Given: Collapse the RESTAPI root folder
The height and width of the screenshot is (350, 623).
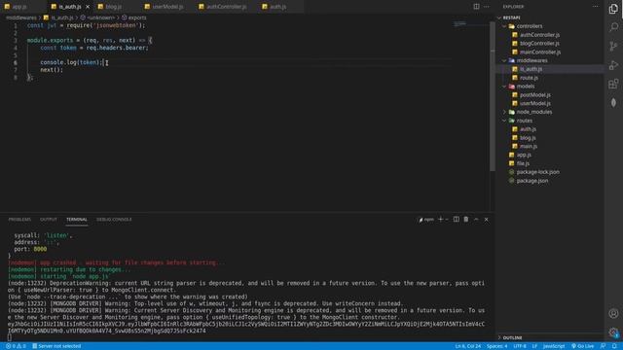Looking at the screenshot, I should click(x=499, y=17).
